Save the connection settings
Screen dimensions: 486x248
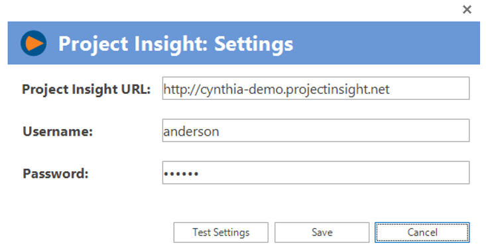coord(322,232)
